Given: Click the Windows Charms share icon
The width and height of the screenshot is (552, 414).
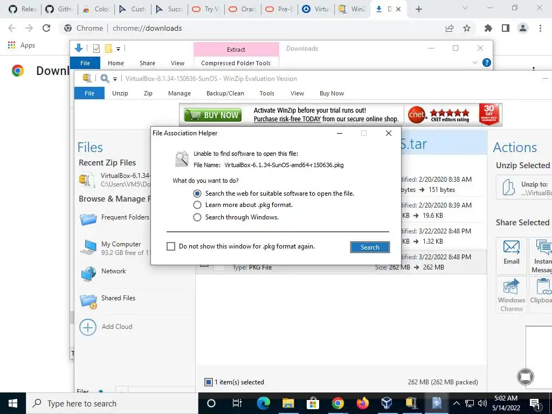Looking at the screenshot, I should click(x=511, y=295).
